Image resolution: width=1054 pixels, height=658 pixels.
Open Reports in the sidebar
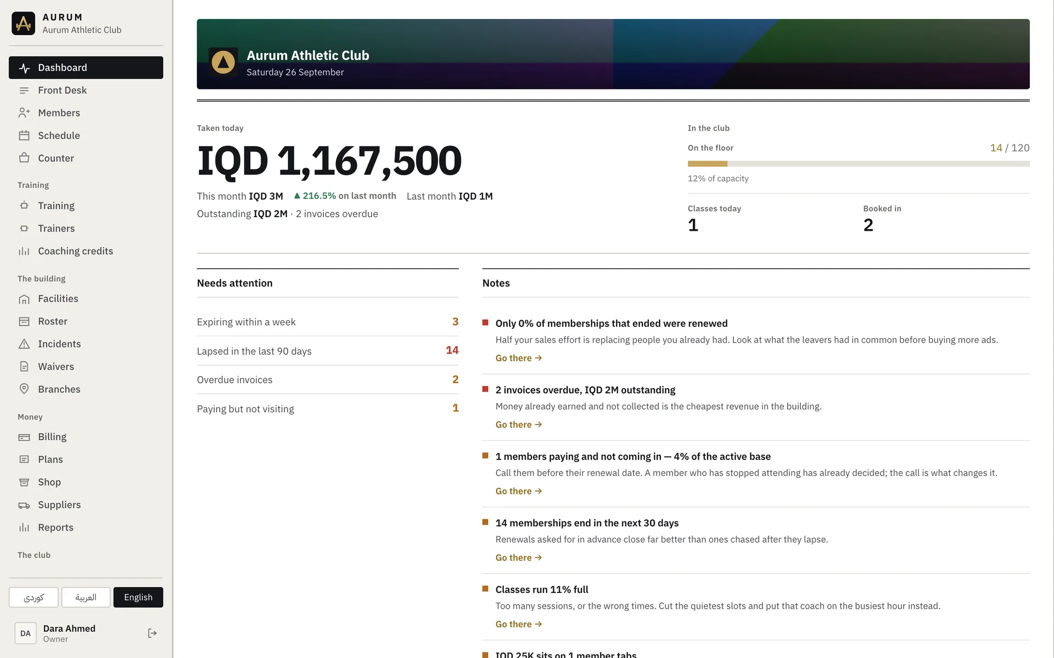click(x=86, y=527)
